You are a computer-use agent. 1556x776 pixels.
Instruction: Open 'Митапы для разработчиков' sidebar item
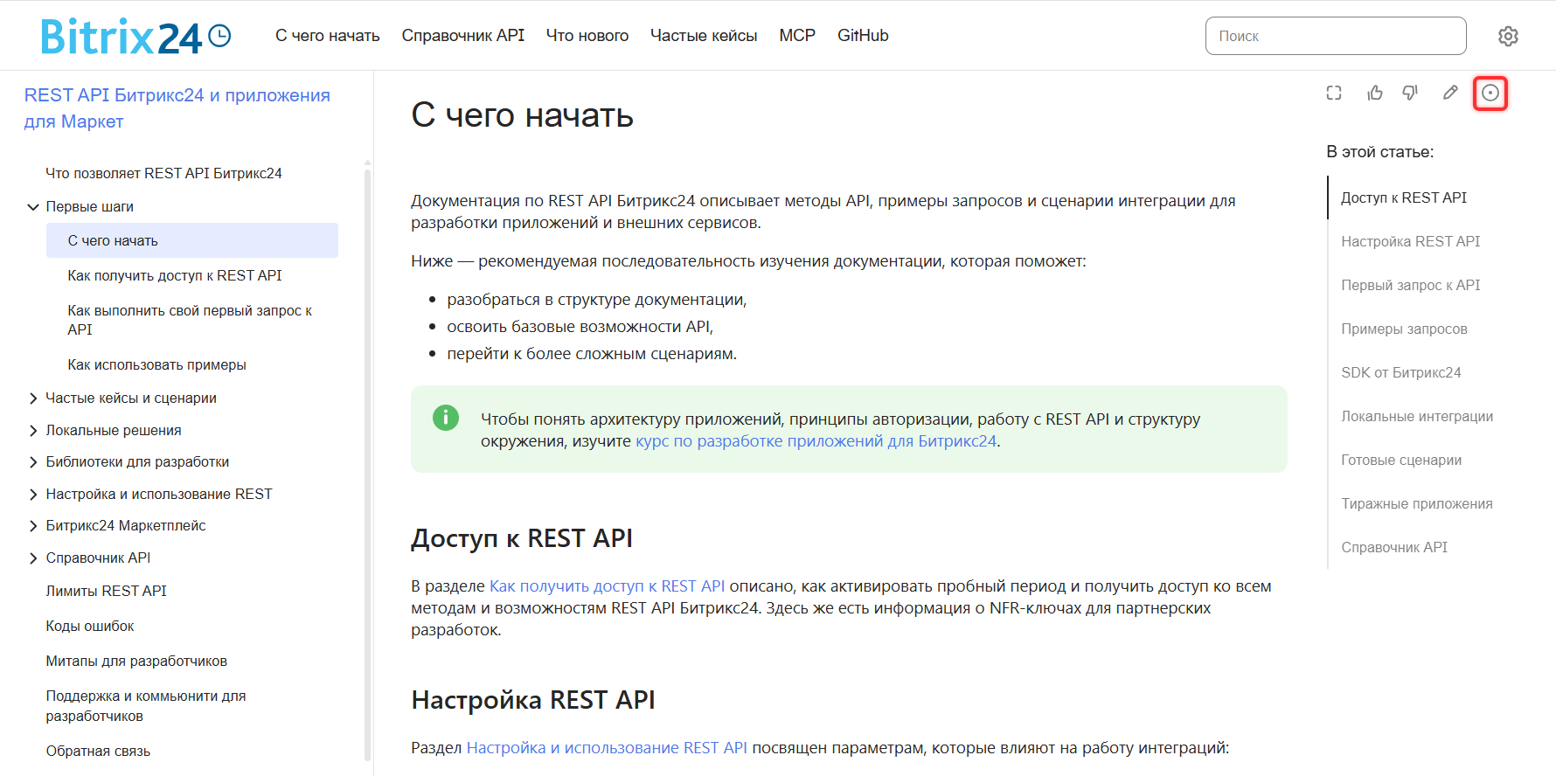[136, 662]
